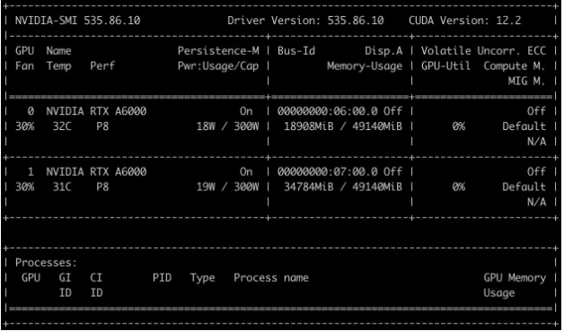Click the 'Process name' column header
This screenshot has height=331, width=564.
[271, 278]
